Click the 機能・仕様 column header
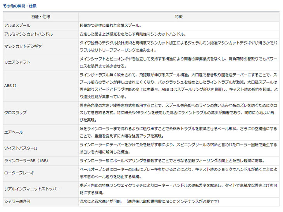 point(40,17)
